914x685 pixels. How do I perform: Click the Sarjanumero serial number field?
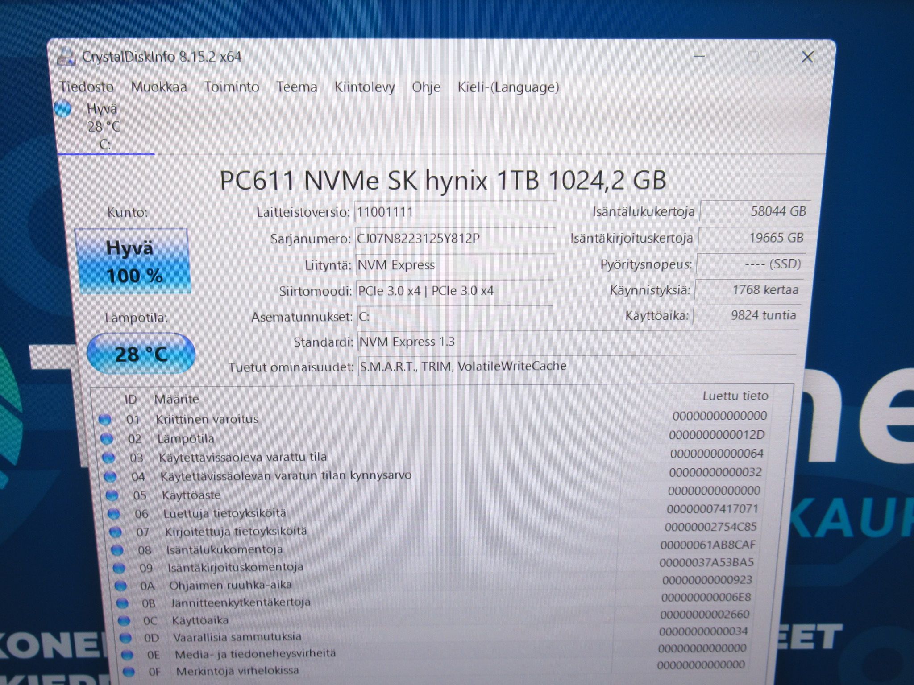(x=454, y=239)
